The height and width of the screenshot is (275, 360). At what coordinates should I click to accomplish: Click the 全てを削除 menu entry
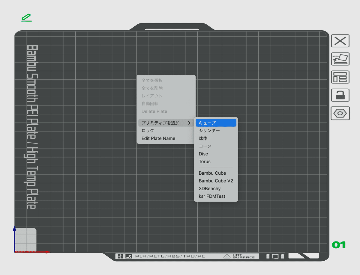pyautogui.click(x=166, y=88)
